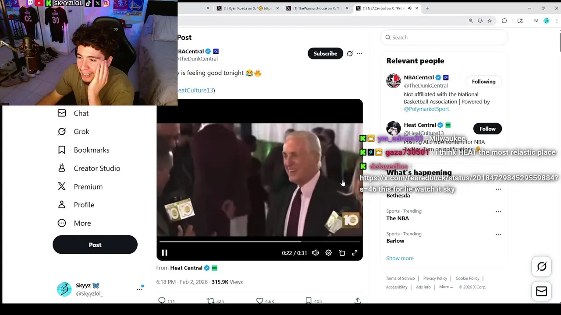Click the reply icon with 111 replies

point(162,301)
